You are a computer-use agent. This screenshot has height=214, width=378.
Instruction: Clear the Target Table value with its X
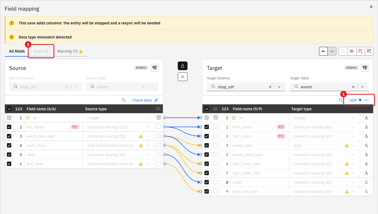click(x=353, y=87)
